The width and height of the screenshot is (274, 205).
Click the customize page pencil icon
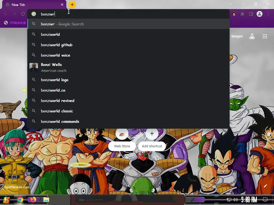click(265, 186)
